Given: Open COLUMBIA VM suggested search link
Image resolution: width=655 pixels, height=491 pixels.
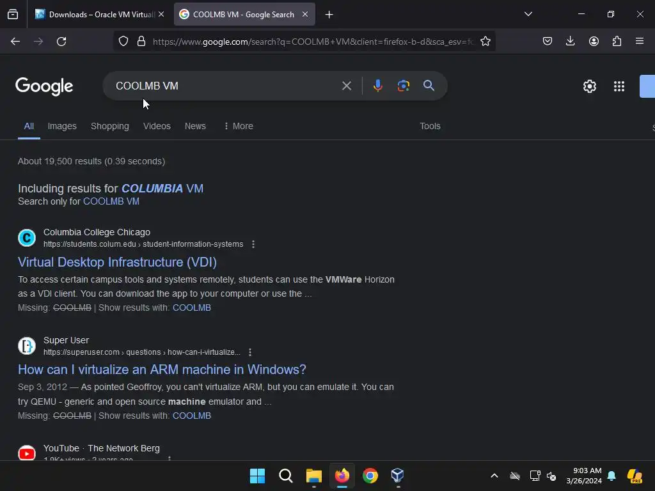Looking at the screenshot, I should pos(162,189).
